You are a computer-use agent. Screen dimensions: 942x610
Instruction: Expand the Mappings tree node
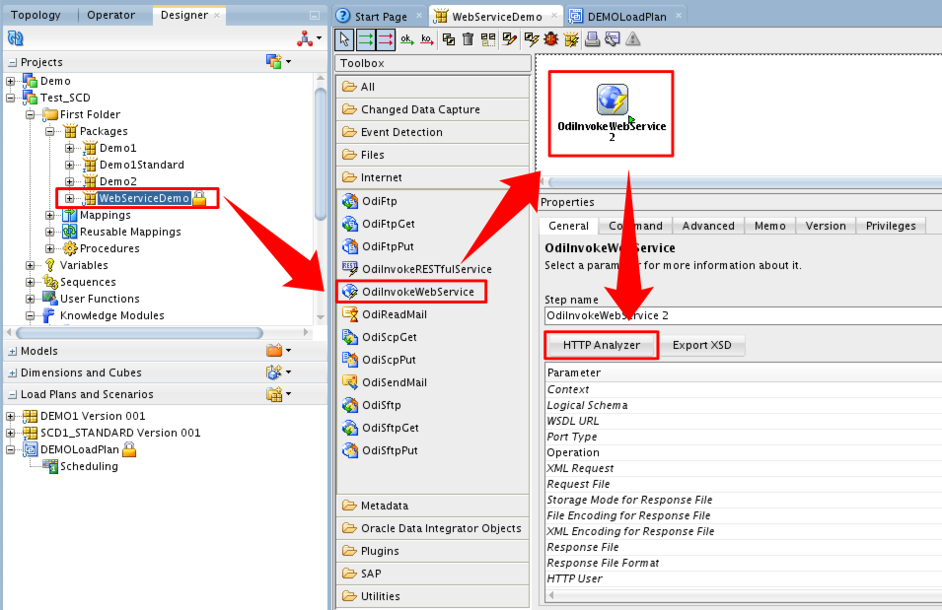50,215
